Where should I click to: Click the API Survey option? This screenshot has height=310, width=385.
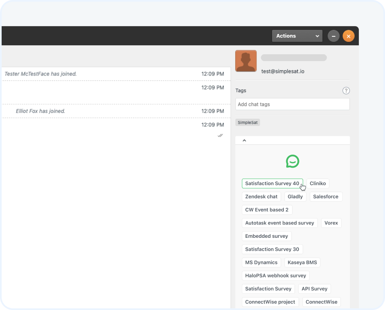314,288
